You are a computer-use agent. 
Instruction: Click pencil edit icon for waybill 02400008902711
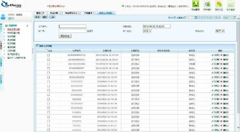[212, 55]
